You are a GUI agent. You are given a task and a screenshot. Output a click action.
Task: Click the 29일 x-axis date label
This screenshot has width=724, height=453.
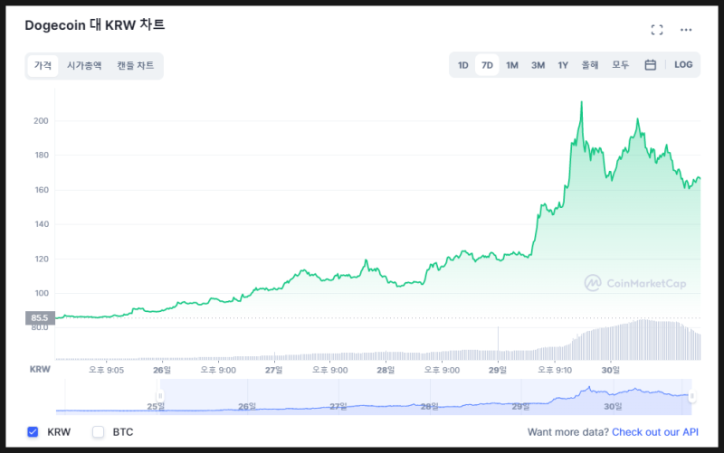pos(498,370)
